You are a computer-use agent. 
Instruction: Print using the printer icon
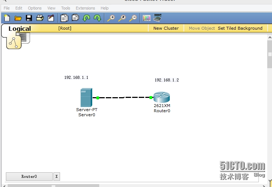(40, 18)
